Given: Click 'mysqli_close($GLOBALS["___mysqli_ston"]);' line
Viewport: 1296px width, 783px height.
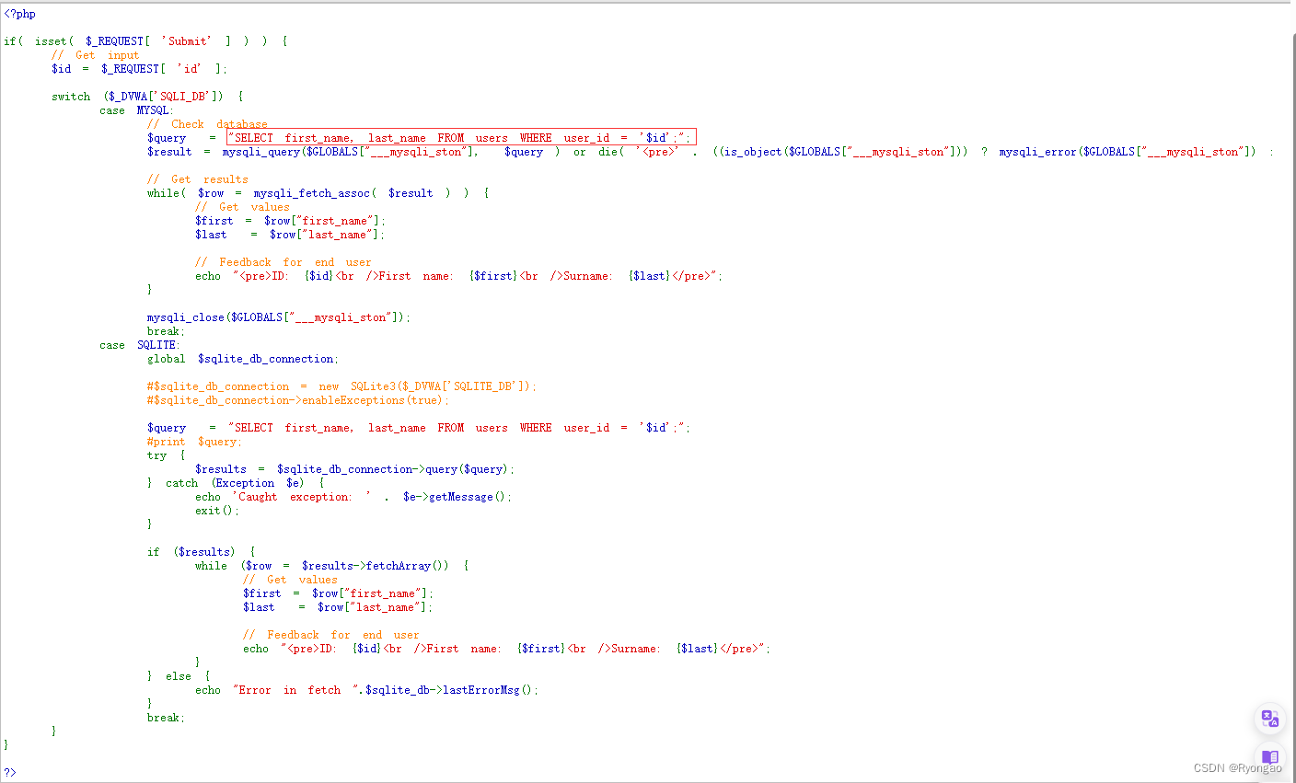Looking at the screenshot, I should pos(279,317).
